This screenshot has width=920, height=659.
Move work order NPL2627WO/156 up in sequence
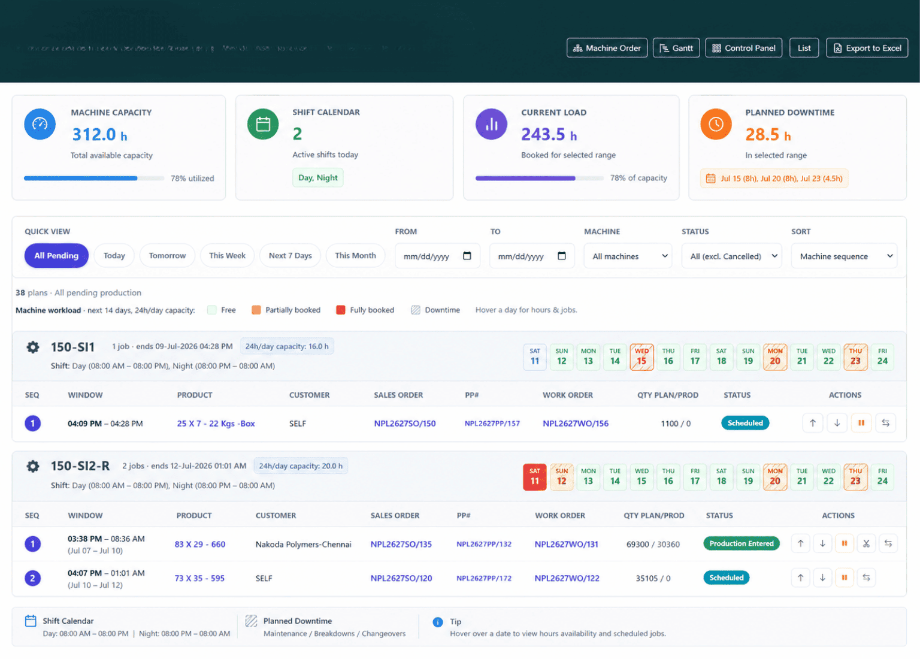tap(813, 423)
